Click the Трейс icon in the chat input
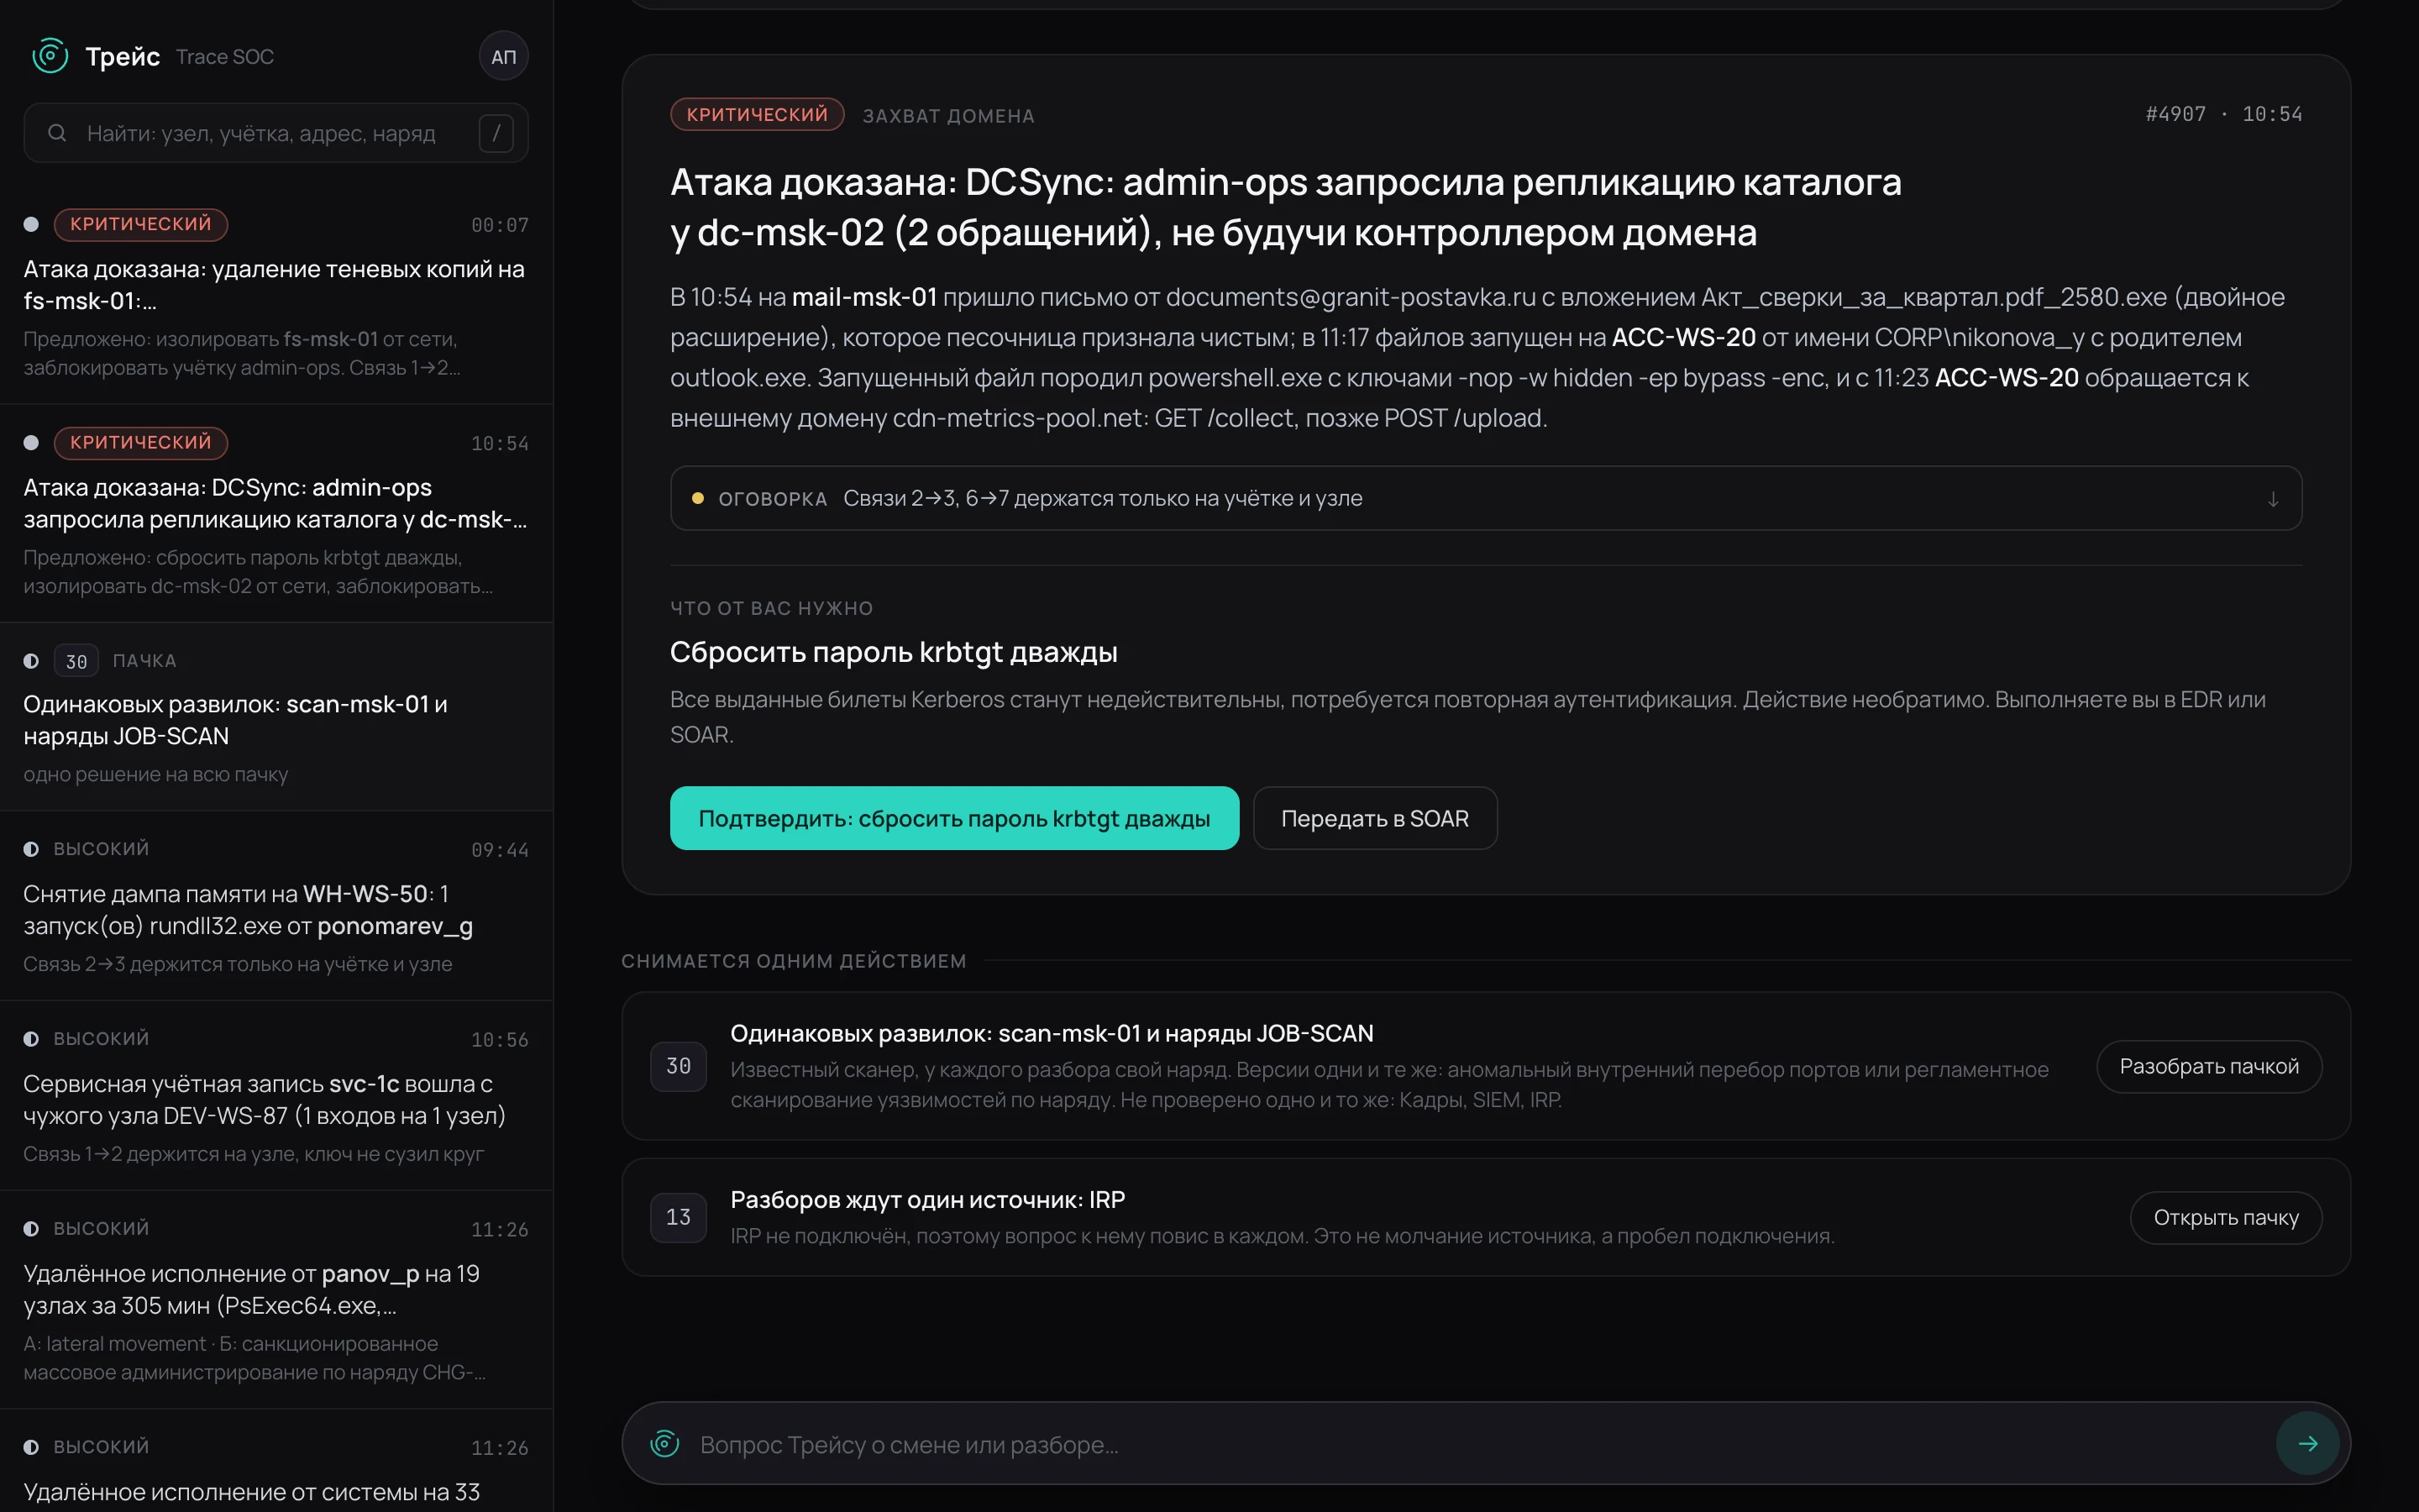 click(x=664, y=1443)
